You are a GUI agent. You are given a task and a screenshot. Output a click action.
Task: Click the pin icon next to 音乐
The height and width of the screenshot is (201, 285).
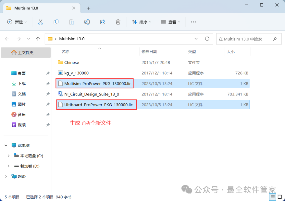(x=48, y=114)
